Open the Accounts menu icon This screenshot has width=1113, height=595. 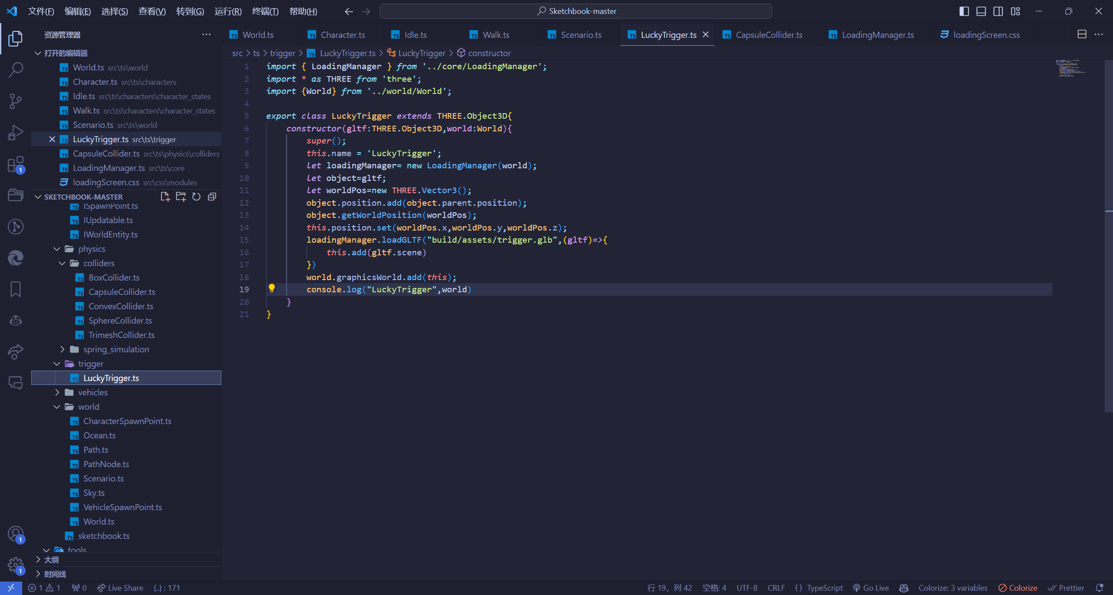(16, 534)
